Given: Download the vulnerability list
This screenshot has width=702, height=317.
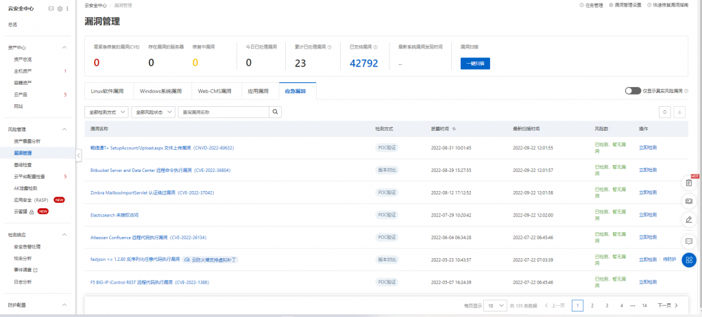Looking at the screenshot, I should tap(679, 112).
